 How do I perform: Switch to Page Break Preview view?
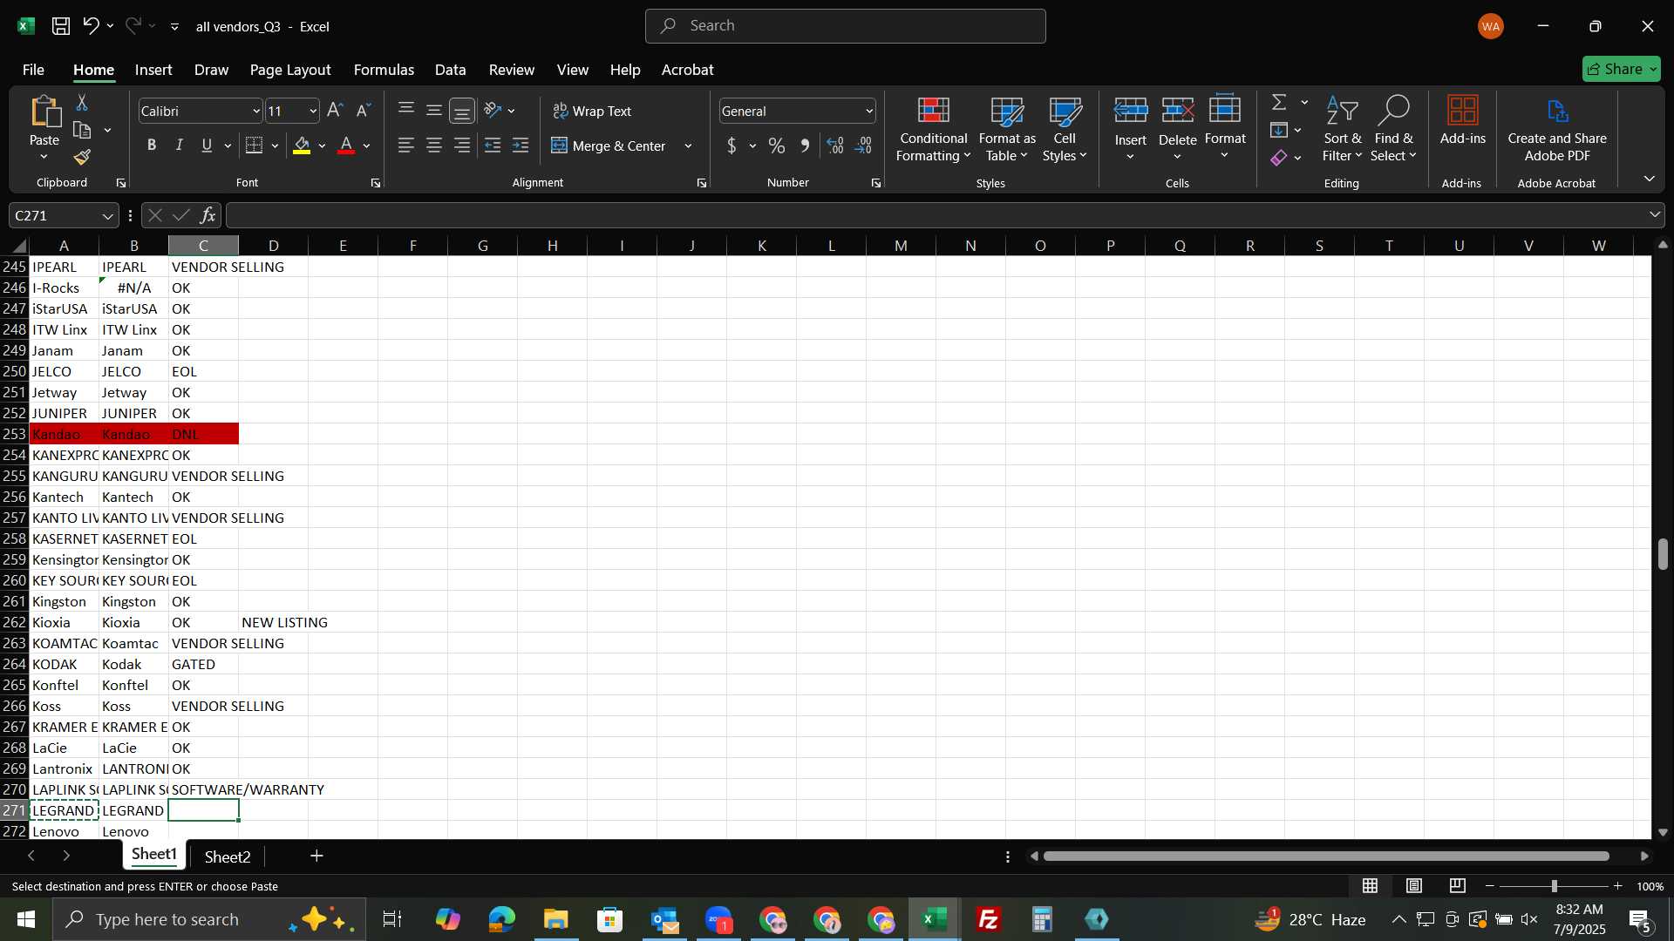coord(1458,886)
